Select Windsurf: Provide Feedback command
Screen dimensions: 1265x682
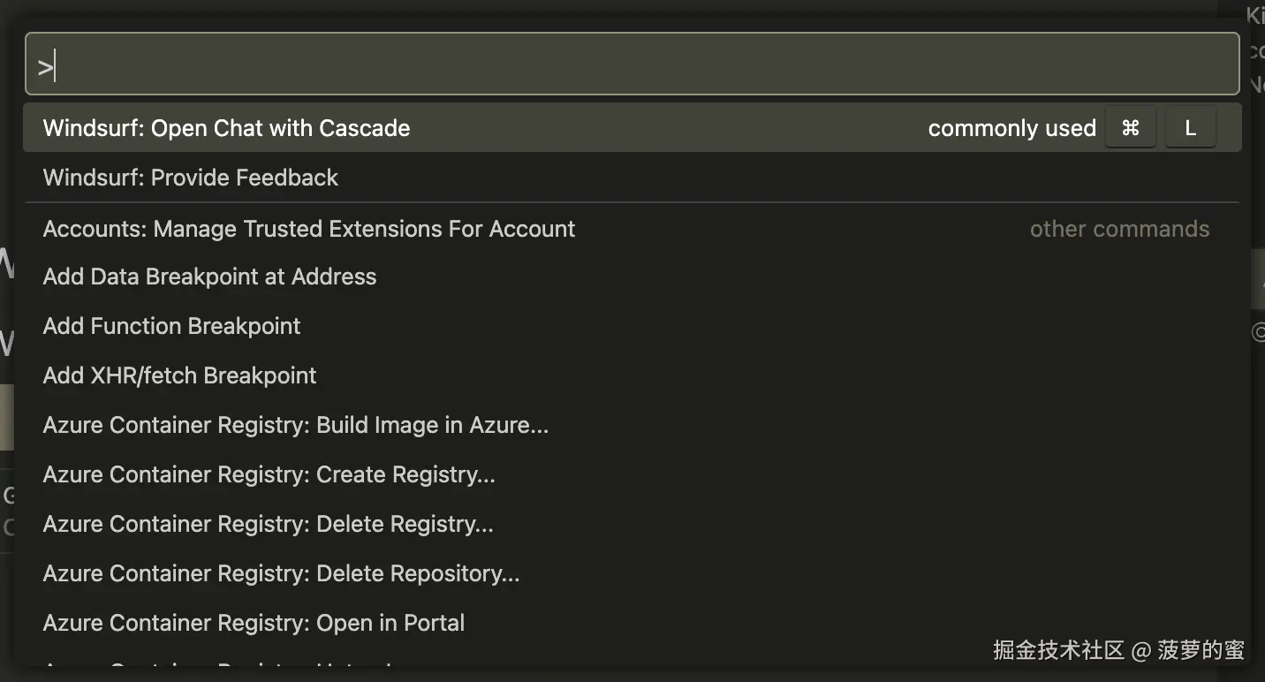coord(190,178)
